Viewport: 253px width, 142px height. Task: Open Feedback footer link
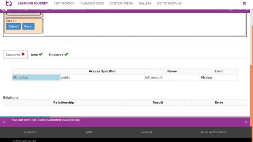(146, 132)
